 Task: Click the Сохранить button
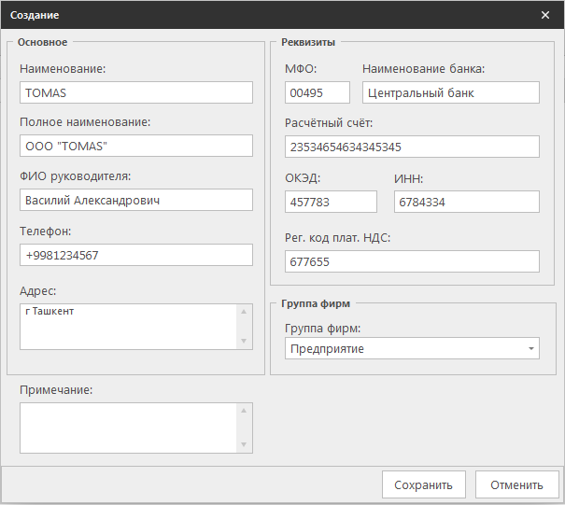423,484
